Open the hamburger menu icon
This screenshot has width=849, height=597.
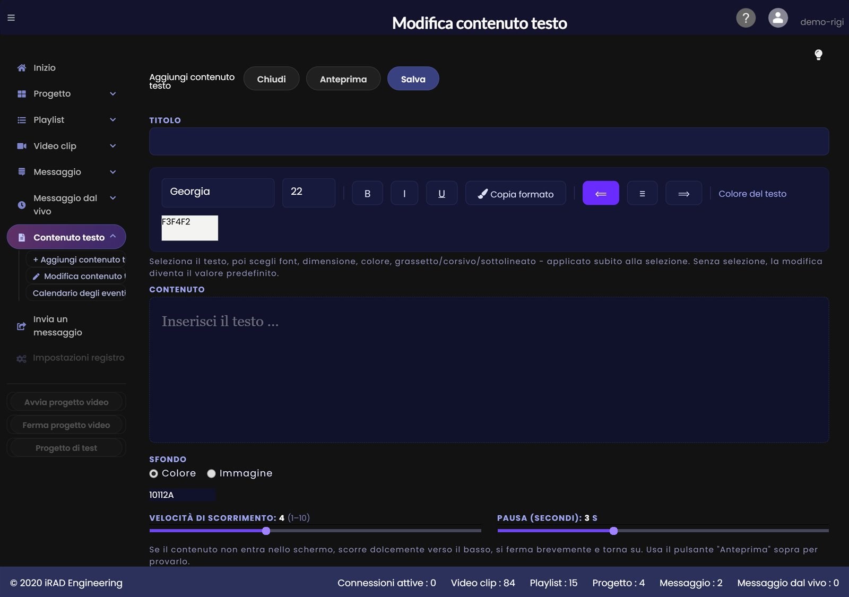tap(11, 18)
